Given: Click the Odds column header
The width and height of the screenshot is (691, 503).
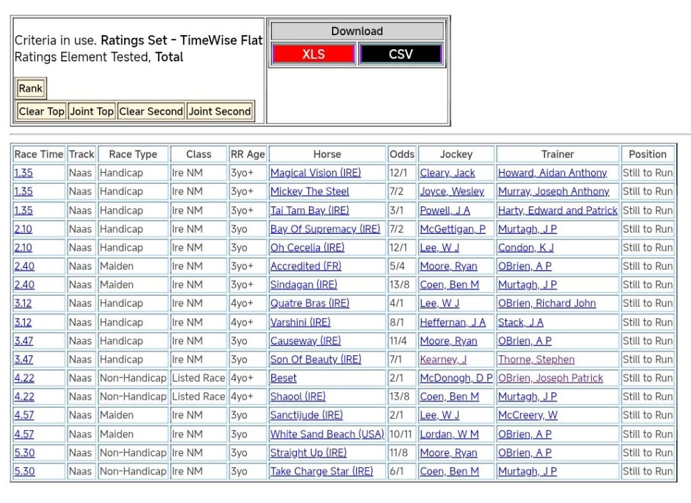Looking at the screenshot, I should coord(402,154).
